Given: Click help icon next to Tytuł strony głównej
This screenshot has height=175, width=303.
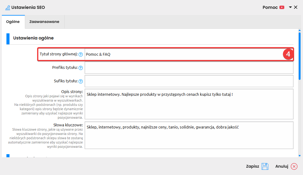Looking at the screenshot, I should tap(81, 54).
